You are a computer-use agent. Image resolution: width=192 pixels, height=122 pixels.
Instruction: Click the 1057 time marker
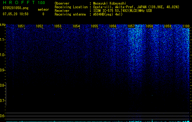tap(131, 26)
